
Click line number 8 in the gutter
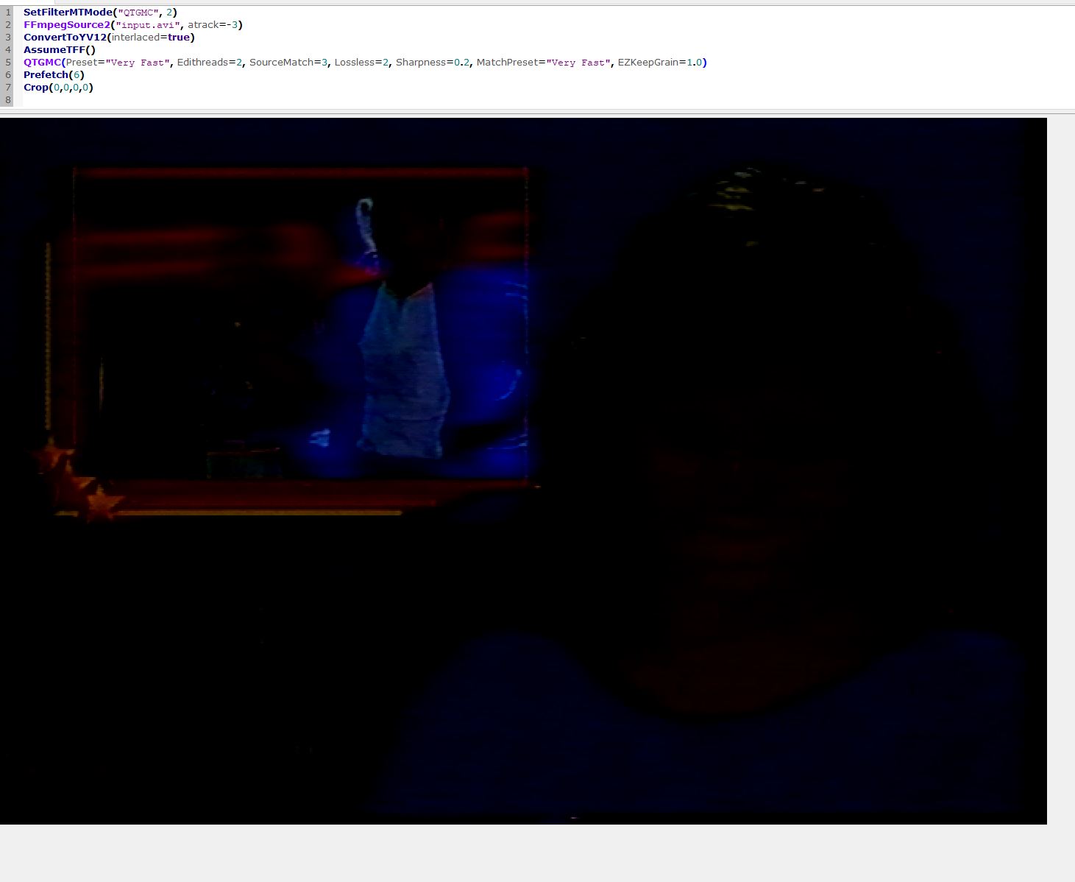coord(8,100)
